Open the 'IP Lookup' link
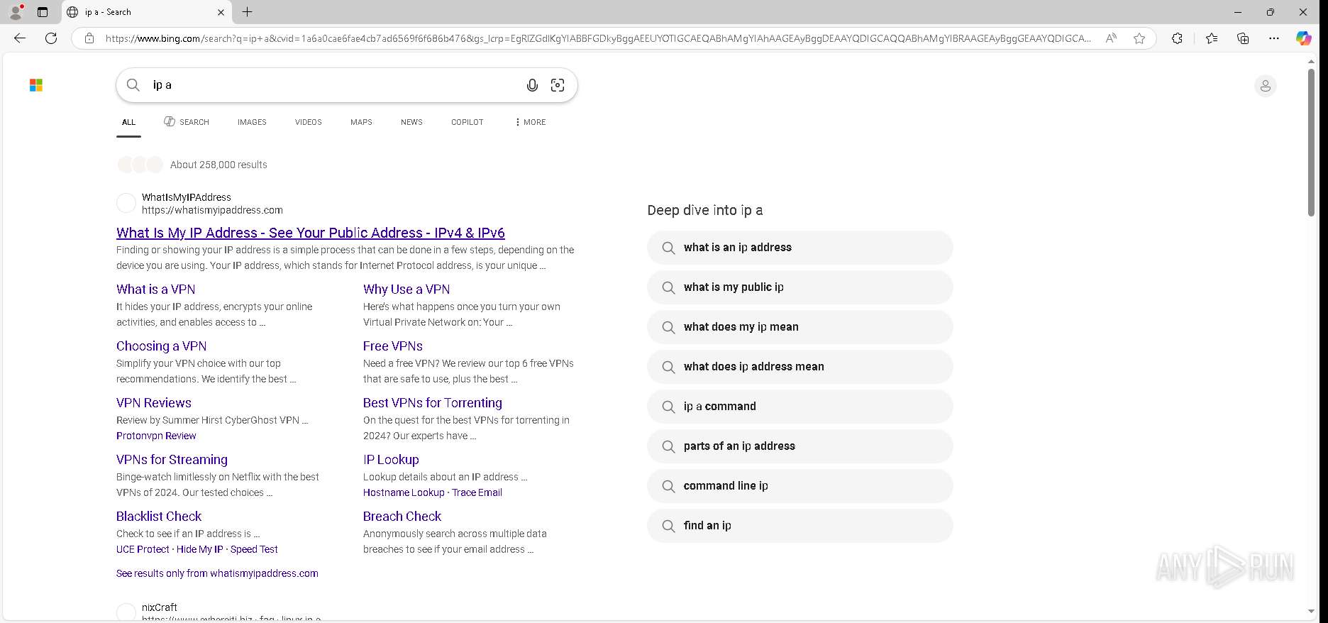 [391, 460]
